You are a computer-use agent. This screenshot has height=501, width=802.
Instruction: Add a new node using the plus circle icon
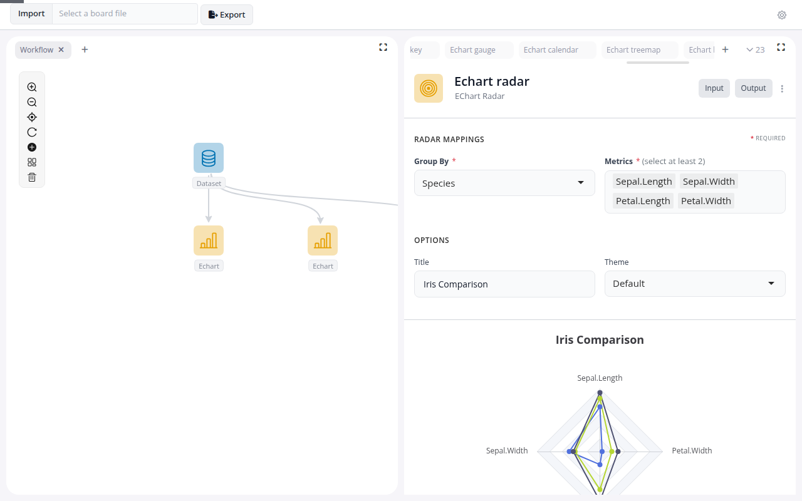pos(31,147)
